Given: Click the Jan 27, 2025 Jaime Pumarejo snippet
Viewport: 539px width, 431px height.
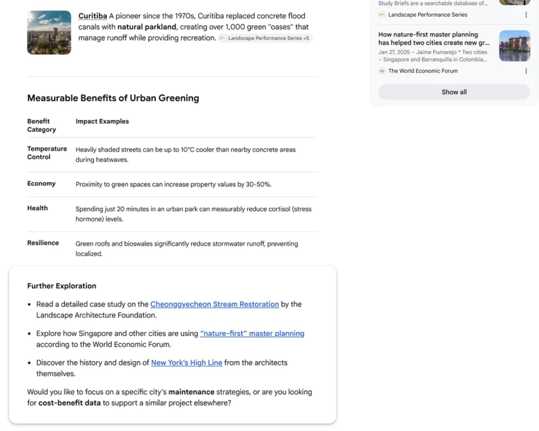Looking at the screenshot, I should pos(433,56).
